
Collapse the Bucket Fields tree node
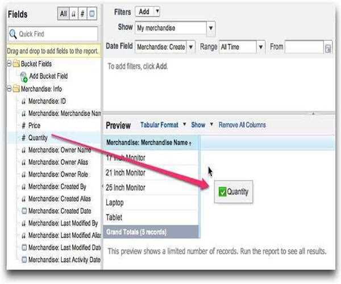coord(9,64)
